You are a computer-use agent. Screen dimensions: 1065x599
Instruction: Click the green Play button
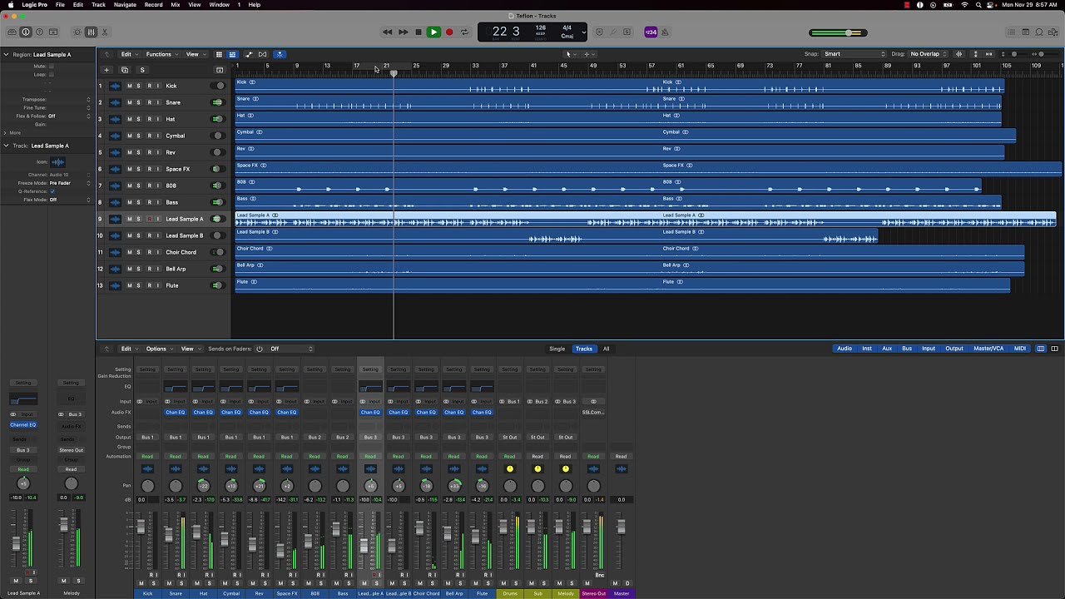(x=433, y=32)
